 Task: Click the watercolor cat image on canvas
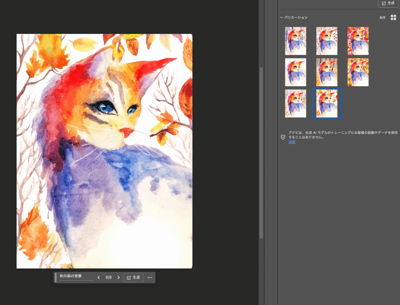click(x=104, y=151)
